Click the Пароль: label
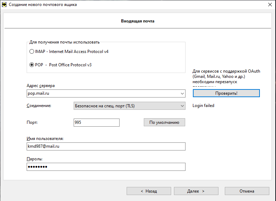Viewport: 276px width, 201px height. tap(34, 159)
